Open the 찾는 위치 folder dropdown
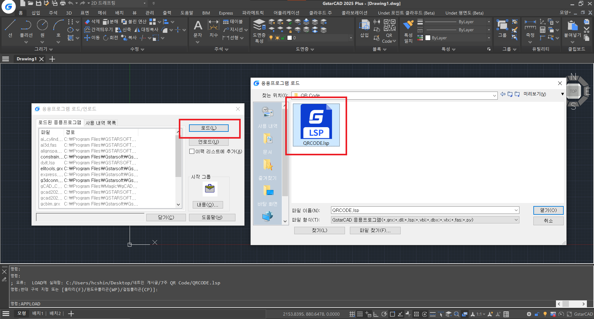Screen dimensions: 594x319 494,96
